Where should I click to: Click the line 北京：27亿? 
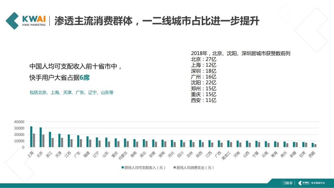[203, 59]
